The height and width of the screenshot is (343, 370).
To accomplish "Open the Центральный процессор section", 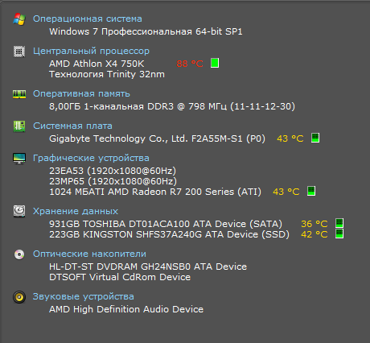I will point(91,51).
